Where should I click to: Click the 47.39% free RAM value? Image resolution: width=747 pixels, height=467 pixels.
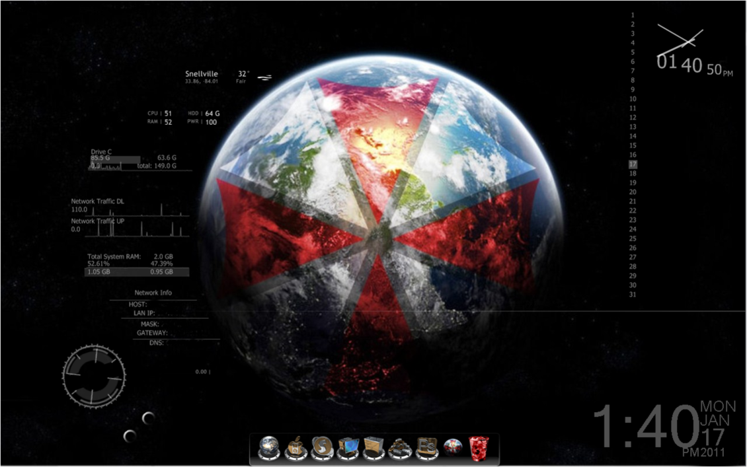pyautogui.click(x=161, y=264)
